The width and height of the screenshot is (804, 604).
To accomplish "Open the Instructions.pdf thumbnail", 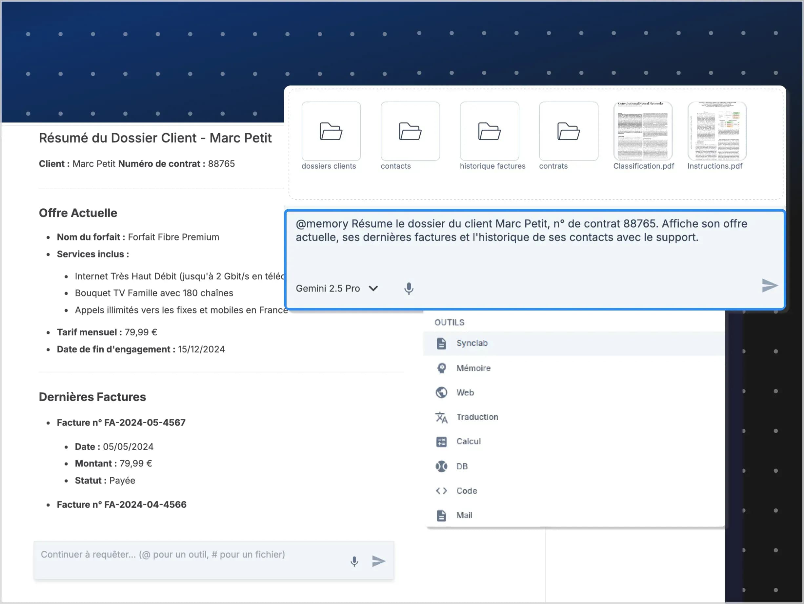I will tap(717, 131).
